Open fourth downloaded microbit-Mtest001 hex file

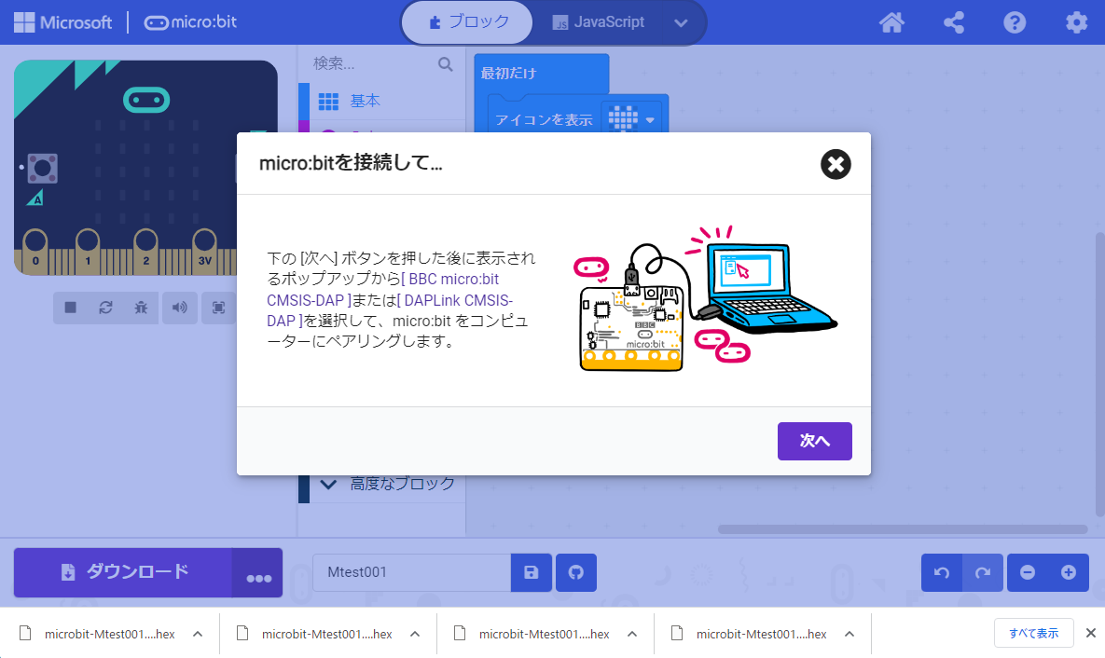coord(760,634)
